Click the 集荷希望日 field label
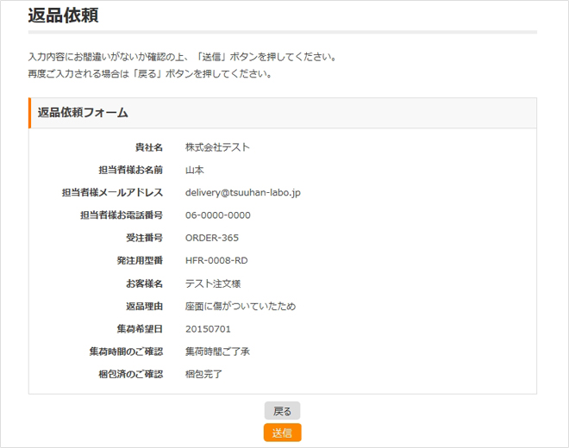The width and height of the screenshot is (569, 448). pos(140,329)
